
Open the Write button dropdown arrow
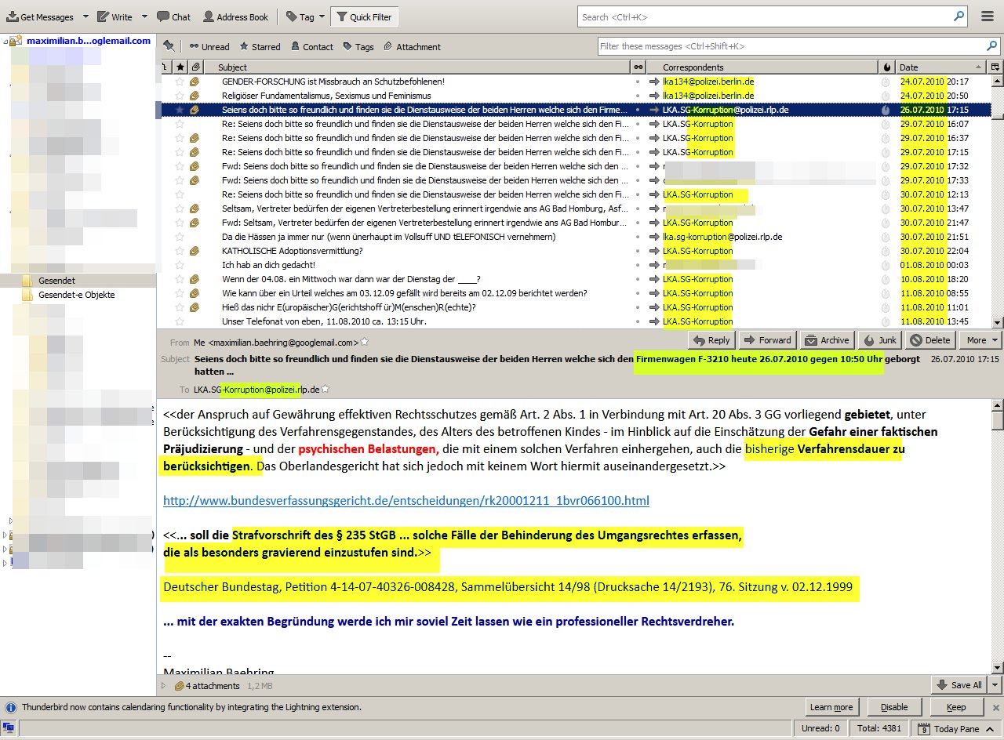point(144,16)
